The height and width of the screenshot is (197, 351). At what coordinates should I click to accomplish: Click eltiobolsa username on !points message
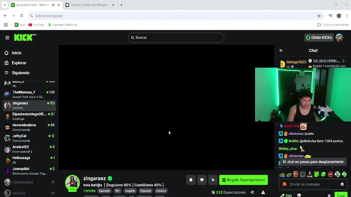point(296,134)
